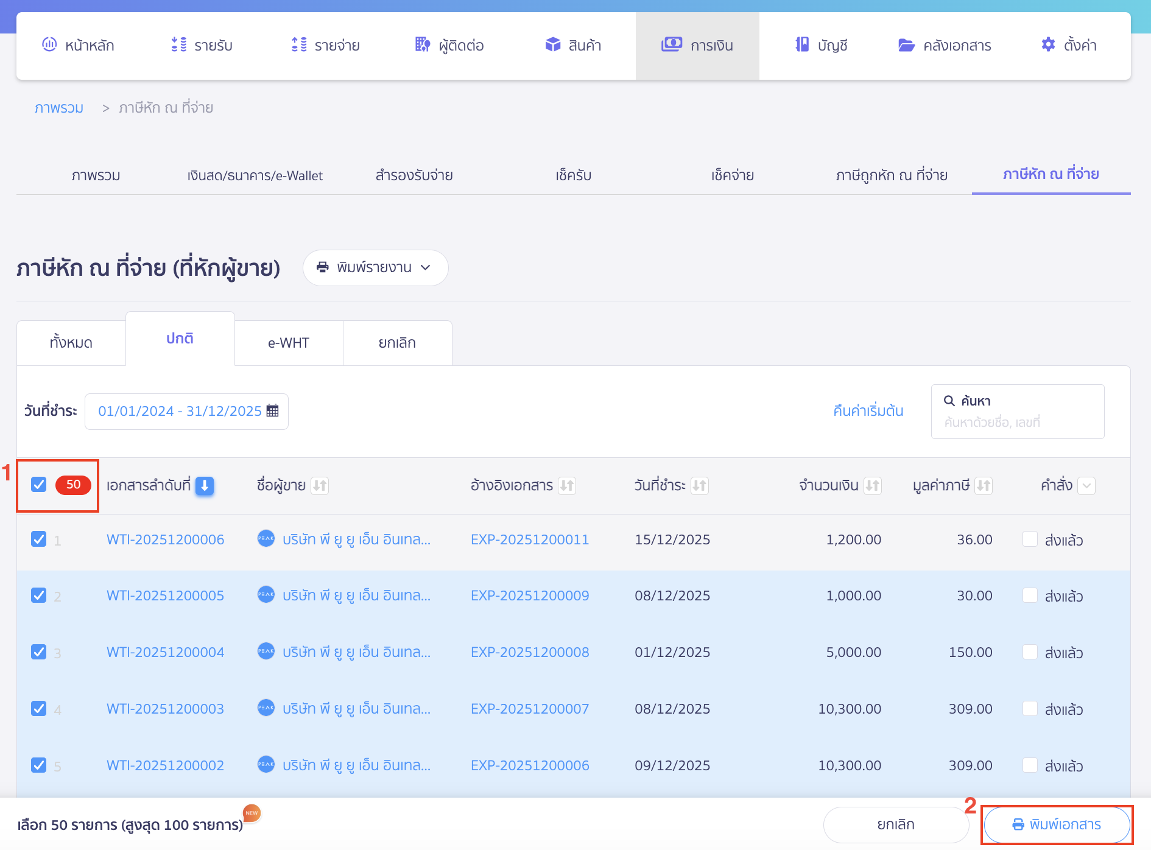The image size is (1151, 850).
Task: Click sort icon beside วันที่ชำระ column header
Action: tap(699, 486)
